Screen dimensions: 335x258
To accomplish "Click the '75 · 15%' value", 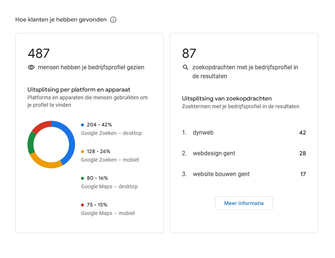I will [97, 205].
